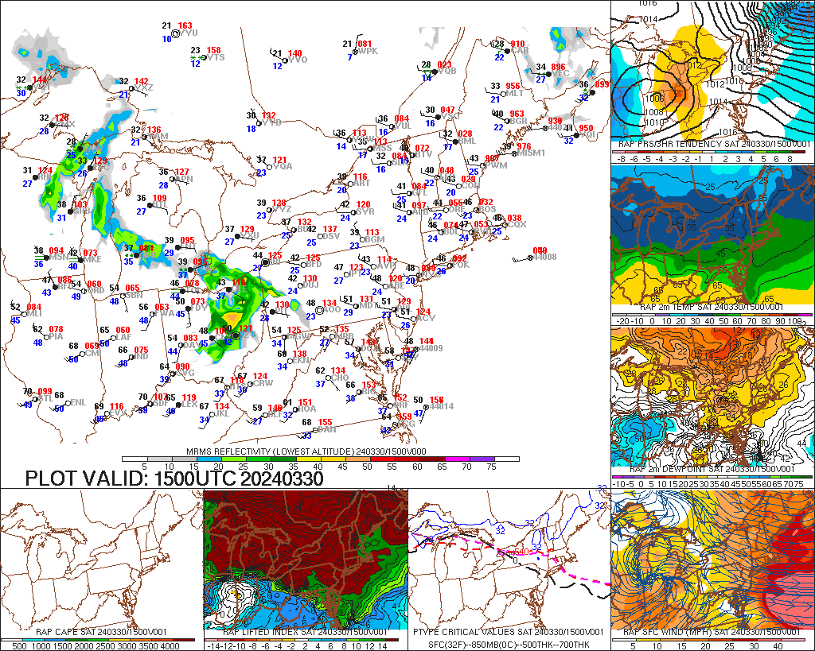
Task: Select the PWM station label
Action: pyautogui.click(x=497, y=165)
